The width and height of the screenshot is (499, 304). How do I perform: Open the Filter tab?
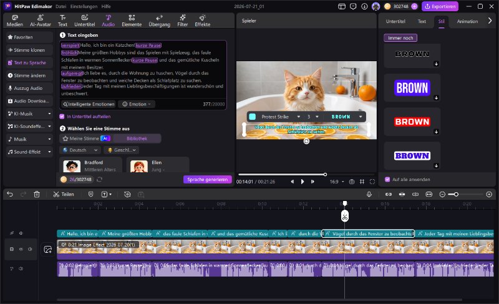(183, 21)
